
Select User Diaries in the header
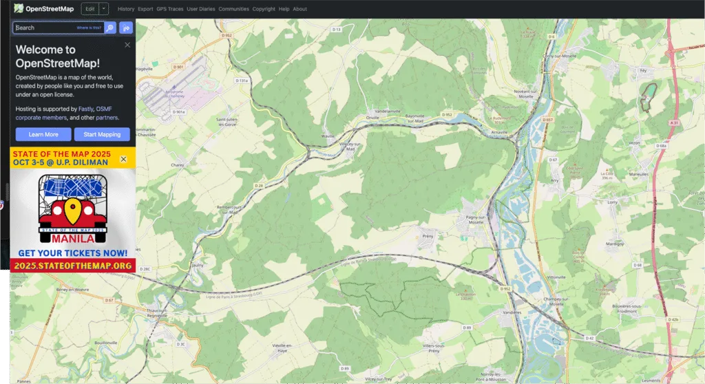click(200, 9)
